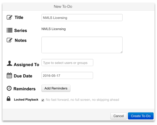The height and width of the screenshot is (125, 157).
Task: Focus the empty Notes text area
Action: click(x=82, y=45)
